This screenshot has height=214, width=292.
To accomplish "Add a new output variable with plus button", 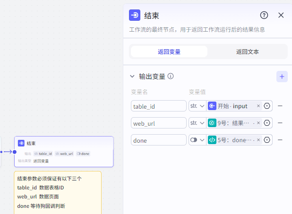I will click(282, 77).
